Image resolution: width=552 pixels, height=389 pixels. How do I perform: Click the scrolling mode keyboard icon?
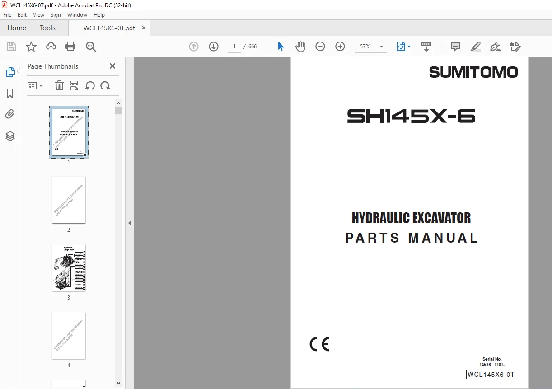click(426, 47)
